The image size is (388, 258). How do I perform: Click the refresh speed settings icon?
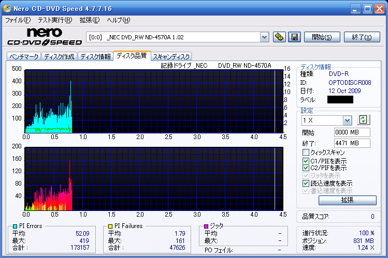pos(363,120)
